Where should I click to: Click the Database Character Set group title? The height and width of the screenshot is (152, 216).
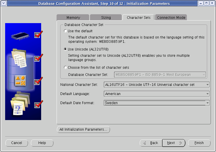tap(84, 25)
